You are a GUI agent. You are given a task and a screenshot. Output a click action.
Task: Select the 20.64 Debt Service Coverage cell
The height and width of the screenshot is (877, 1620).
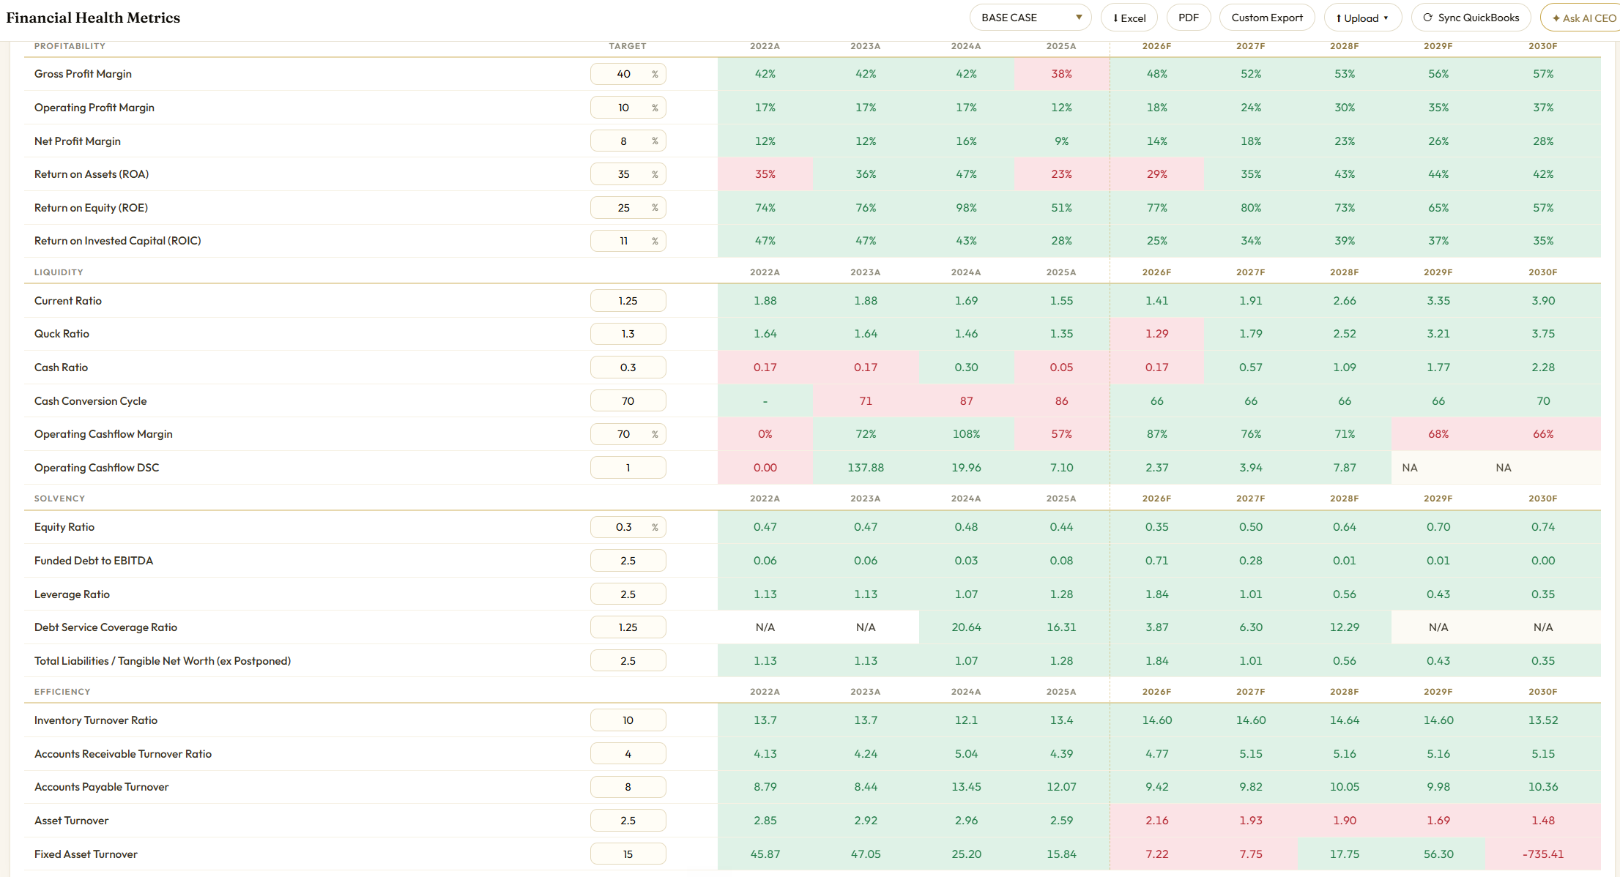966,627
